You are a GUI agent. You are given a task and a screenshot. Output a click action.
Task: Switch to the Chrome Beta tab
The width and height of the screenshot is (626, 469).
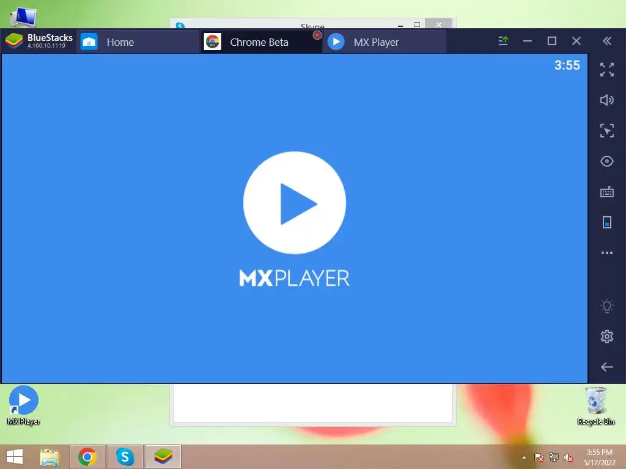[x=260, y=42]
